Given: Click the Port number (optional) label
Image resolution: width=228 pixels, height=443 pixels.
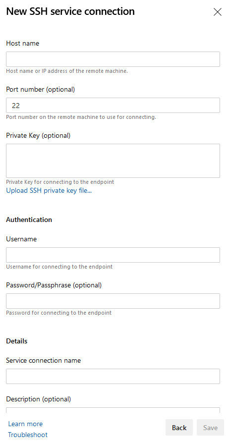Looking at the screenshot, I should 41,89.
